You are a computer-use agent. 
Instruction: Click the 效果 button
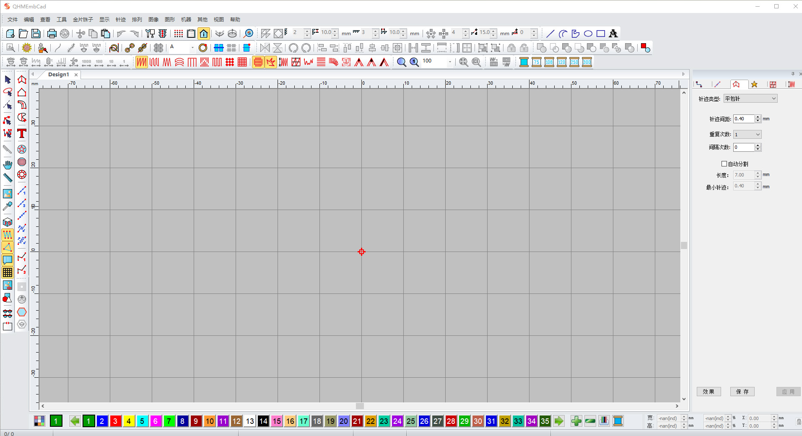coord(709,392)
